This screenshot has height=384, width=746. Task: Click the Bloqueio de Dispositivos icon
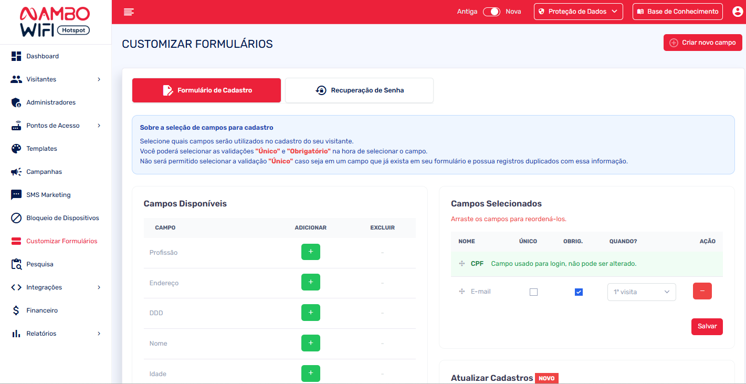pyautogui.click(x=16, y=218)
